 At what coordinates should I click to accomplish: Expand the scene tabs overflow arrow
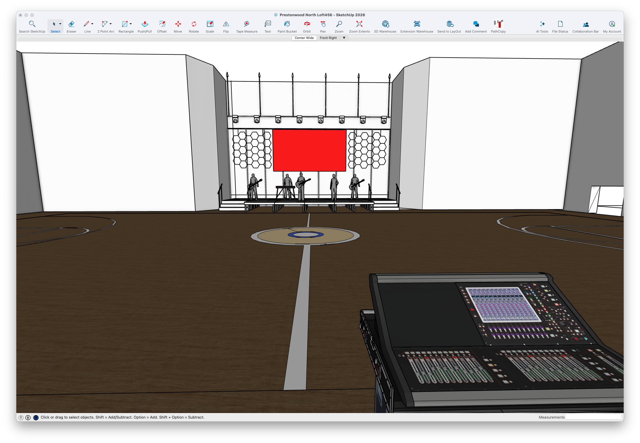click(x=344, y=38)
